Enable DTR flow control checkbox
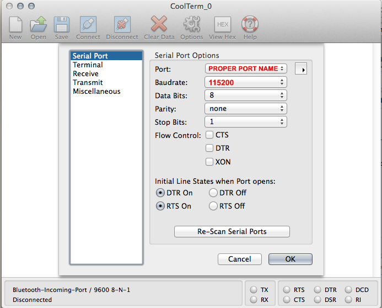 (x=209, y=148)
